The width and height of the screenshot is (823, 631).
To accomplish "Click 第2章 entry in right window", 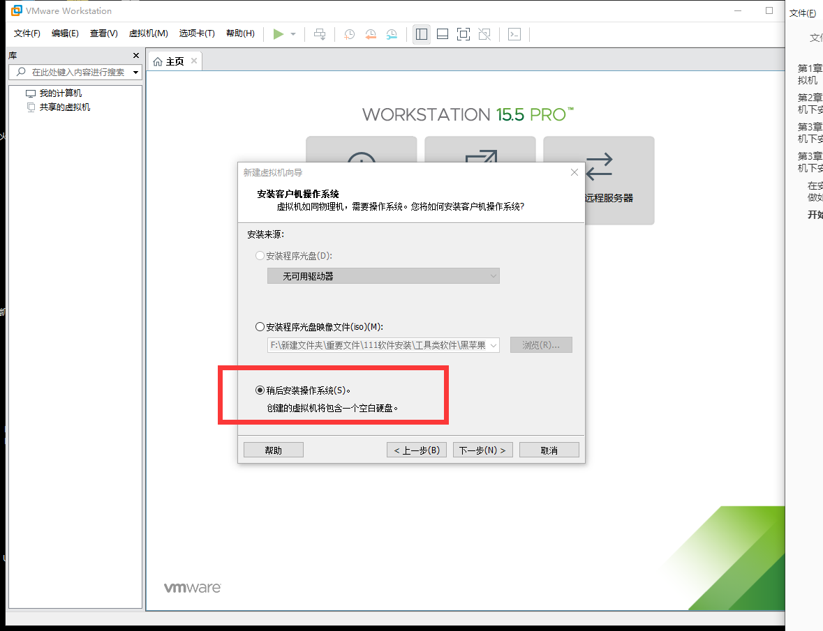I will point(810,104).
